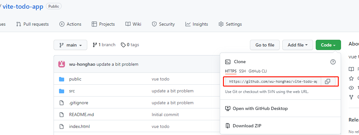Click the README.md file icon
This screenshot has height=135, width=359.
(61, 114)
